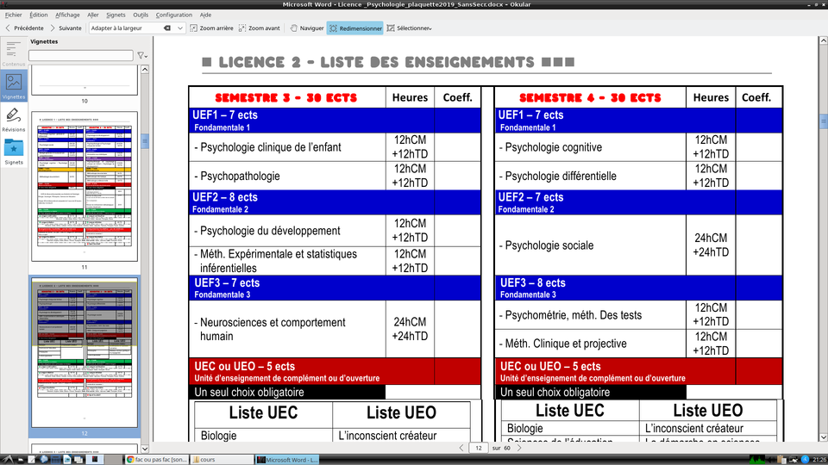Screen dimensions: 828x465
Task: Click the page number field showing 12
Action: click(x=479, y=448)
